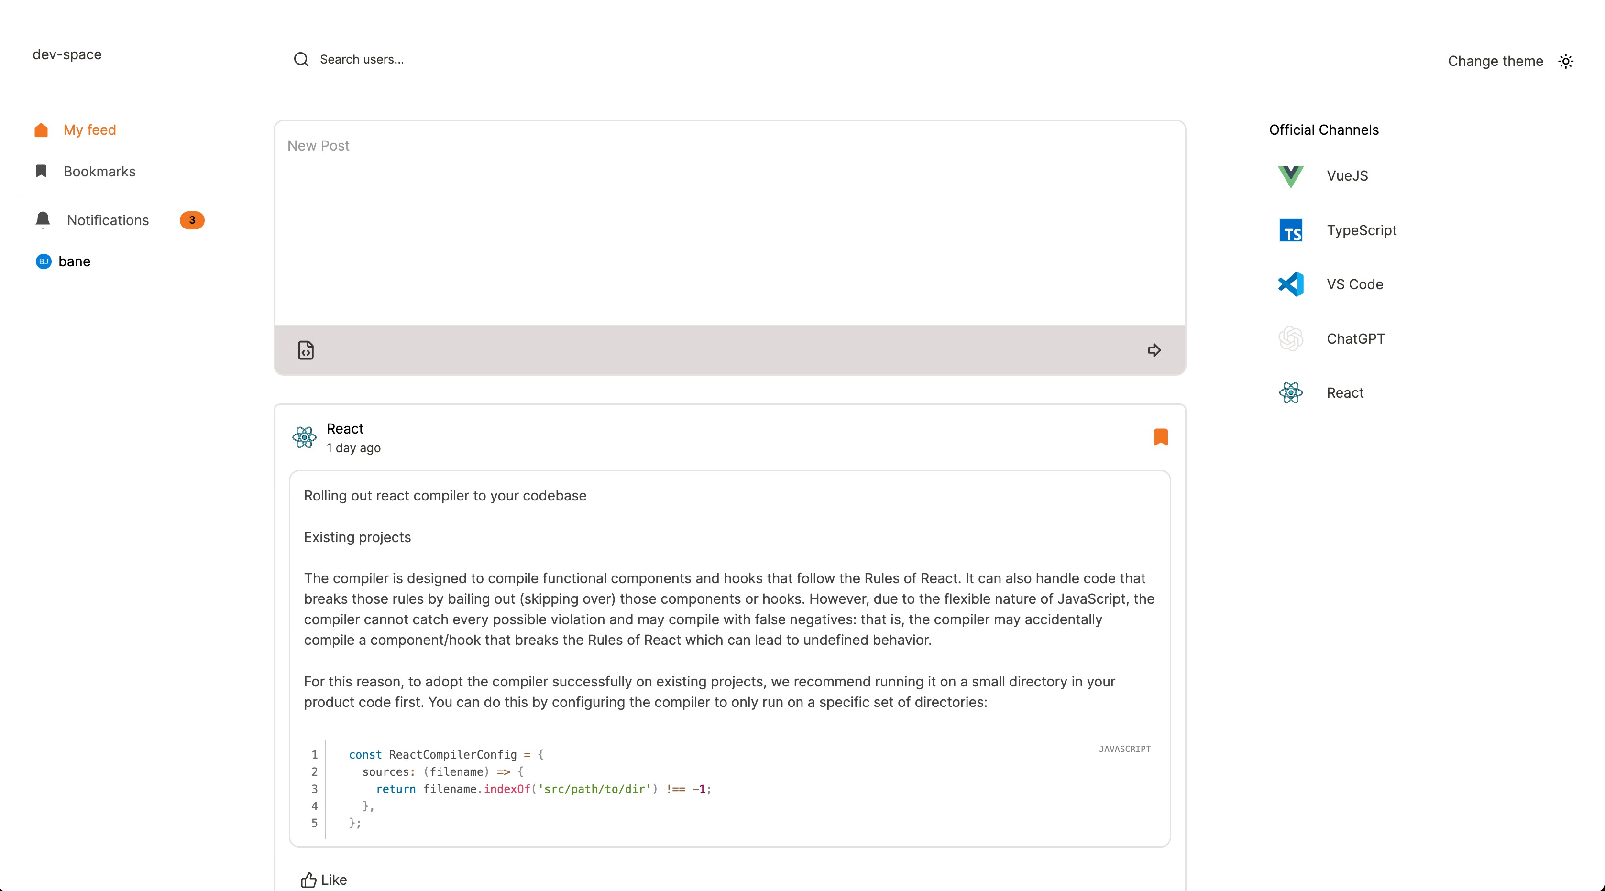Screen dimensions: 1605x891
Task: Submit new post with arrow icon
Action: tap(1154, 350)
